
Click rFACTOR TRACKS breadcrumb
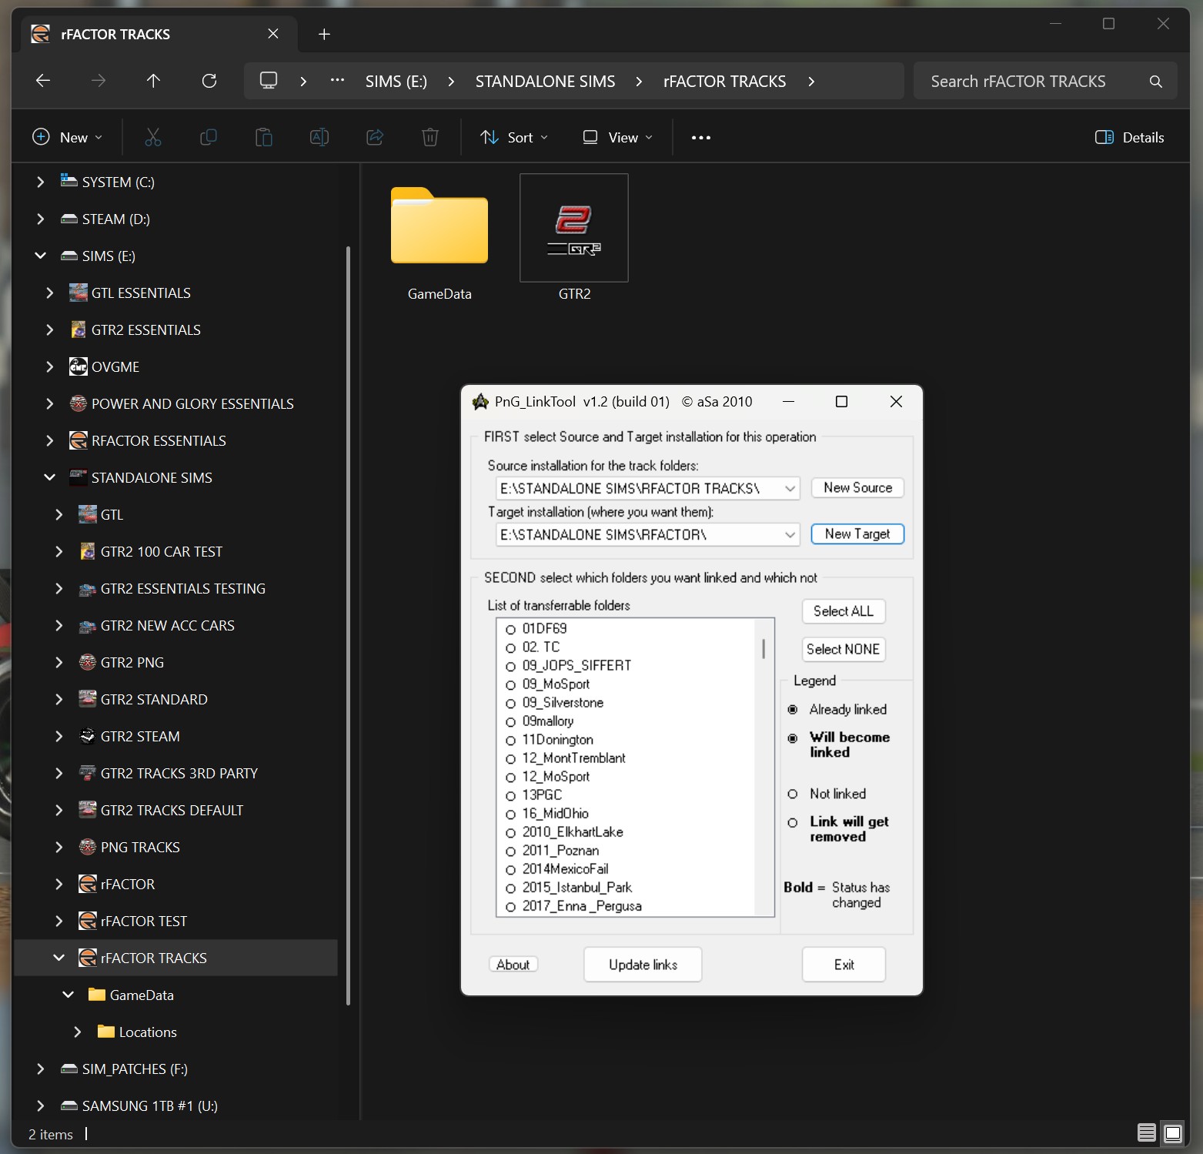click(724, 82)
